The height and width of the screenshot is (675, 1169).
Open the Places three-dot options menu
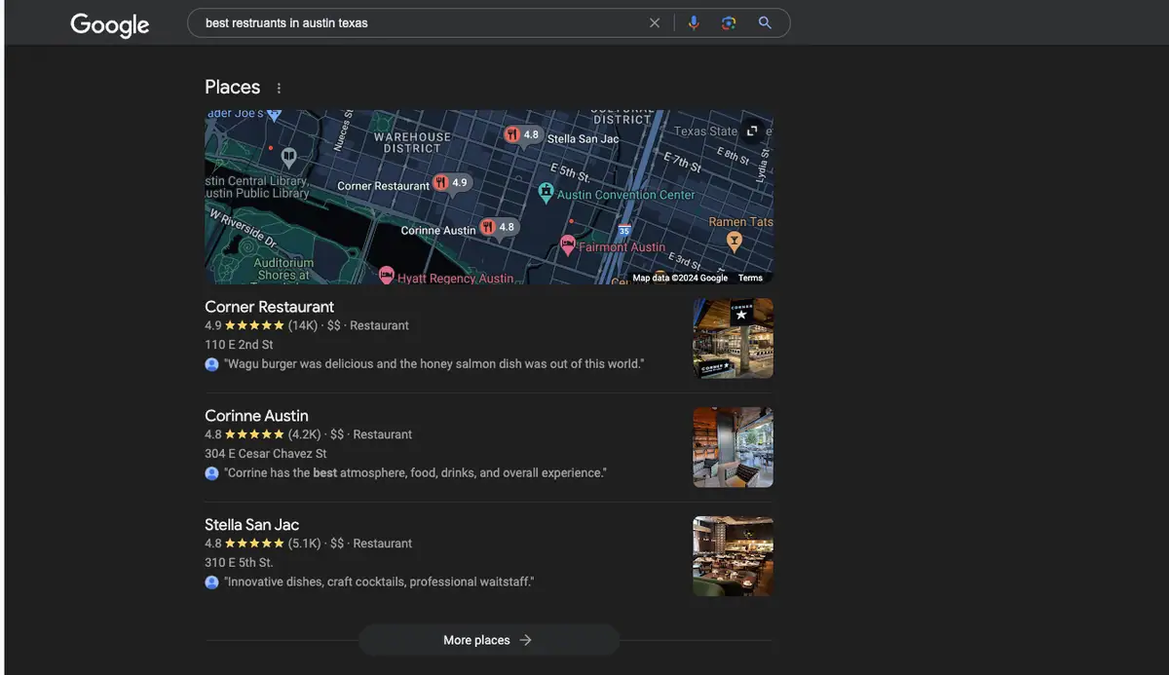(x=279, y=88)
